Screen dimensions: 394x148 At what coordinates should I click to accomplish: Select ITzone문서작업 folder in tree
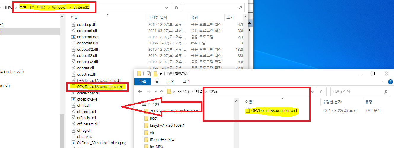[162, 139]
